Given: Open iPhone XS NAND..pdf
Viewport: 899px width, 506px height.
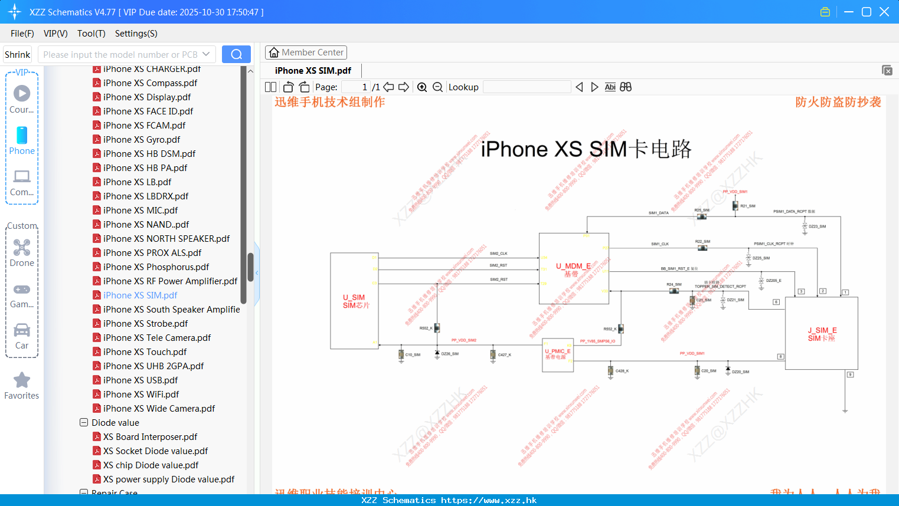Looking at the screenshot, I should [146, 225].
